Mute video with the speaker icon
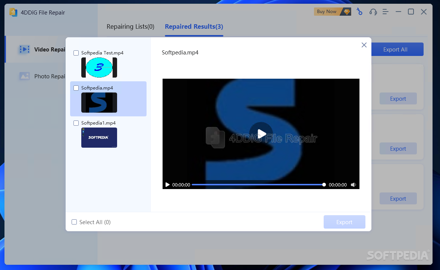440x270 pixels. coord(353,185)
